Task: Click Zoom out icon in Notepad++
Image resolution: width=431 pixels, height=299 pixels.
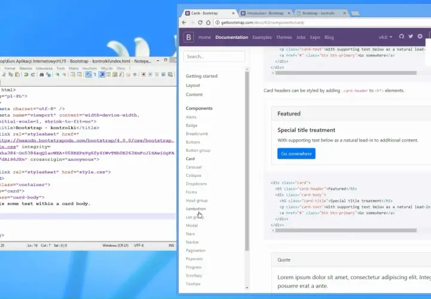Action: tap(64, 74)
